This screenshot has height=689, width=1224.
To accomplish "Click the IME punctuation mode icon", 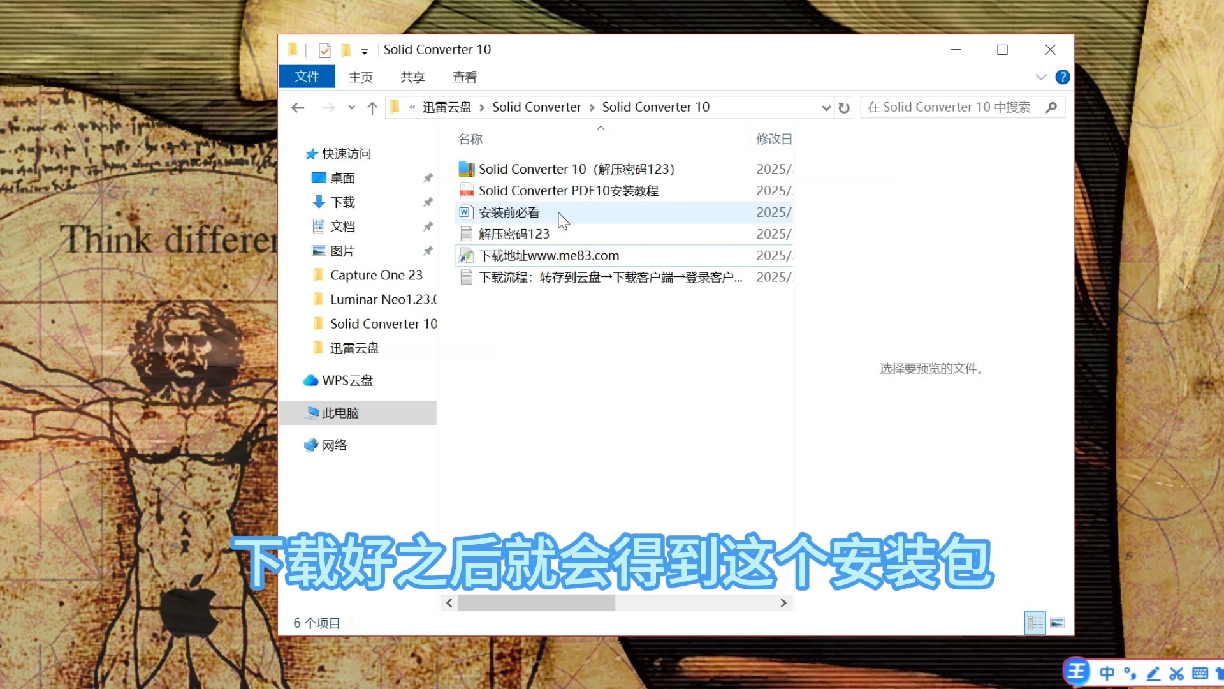I will (x=1130, y=674).
